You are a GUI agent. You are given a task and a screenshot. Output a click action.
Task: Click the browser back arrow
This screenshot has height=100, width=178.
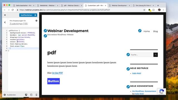pyautogui.click(x=5, y=10)
